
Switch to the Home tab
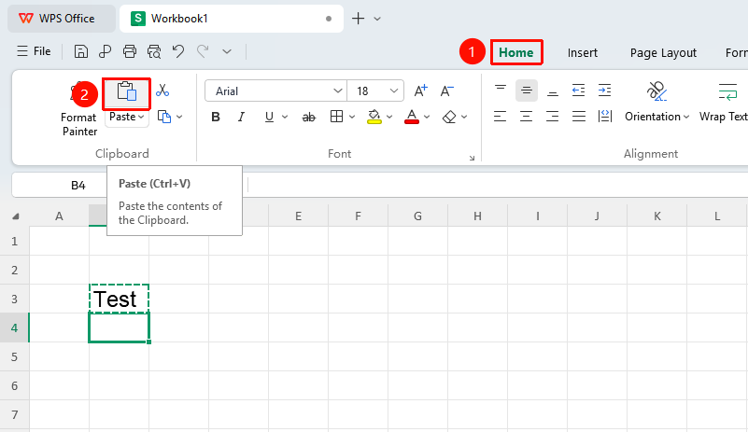point(516,52)
